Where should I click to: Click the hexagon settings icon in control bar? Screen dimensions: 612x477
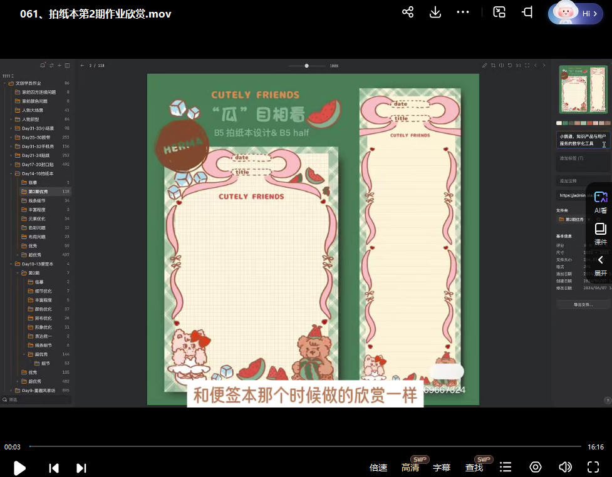[x=536, y=467]
